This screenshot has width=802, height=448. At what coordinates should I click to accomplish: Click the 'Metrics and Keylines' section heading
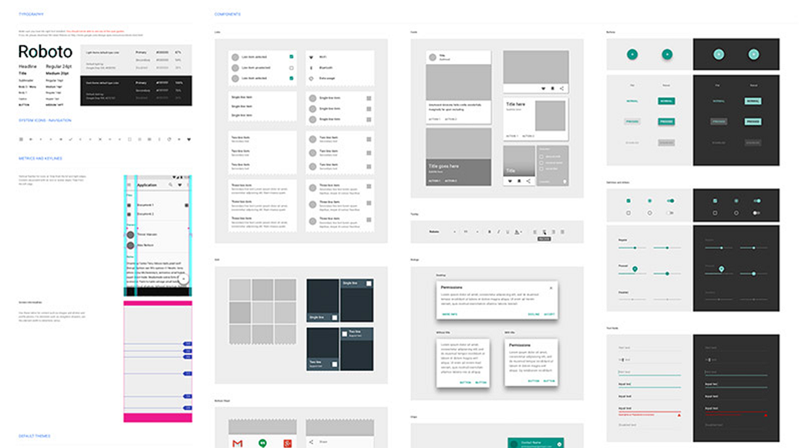pyautogui.click(x=40, y=159)
